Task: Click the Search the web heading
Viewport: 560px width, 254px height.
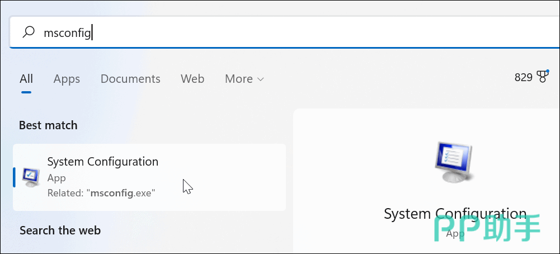Action: click(x=60, y=230)
